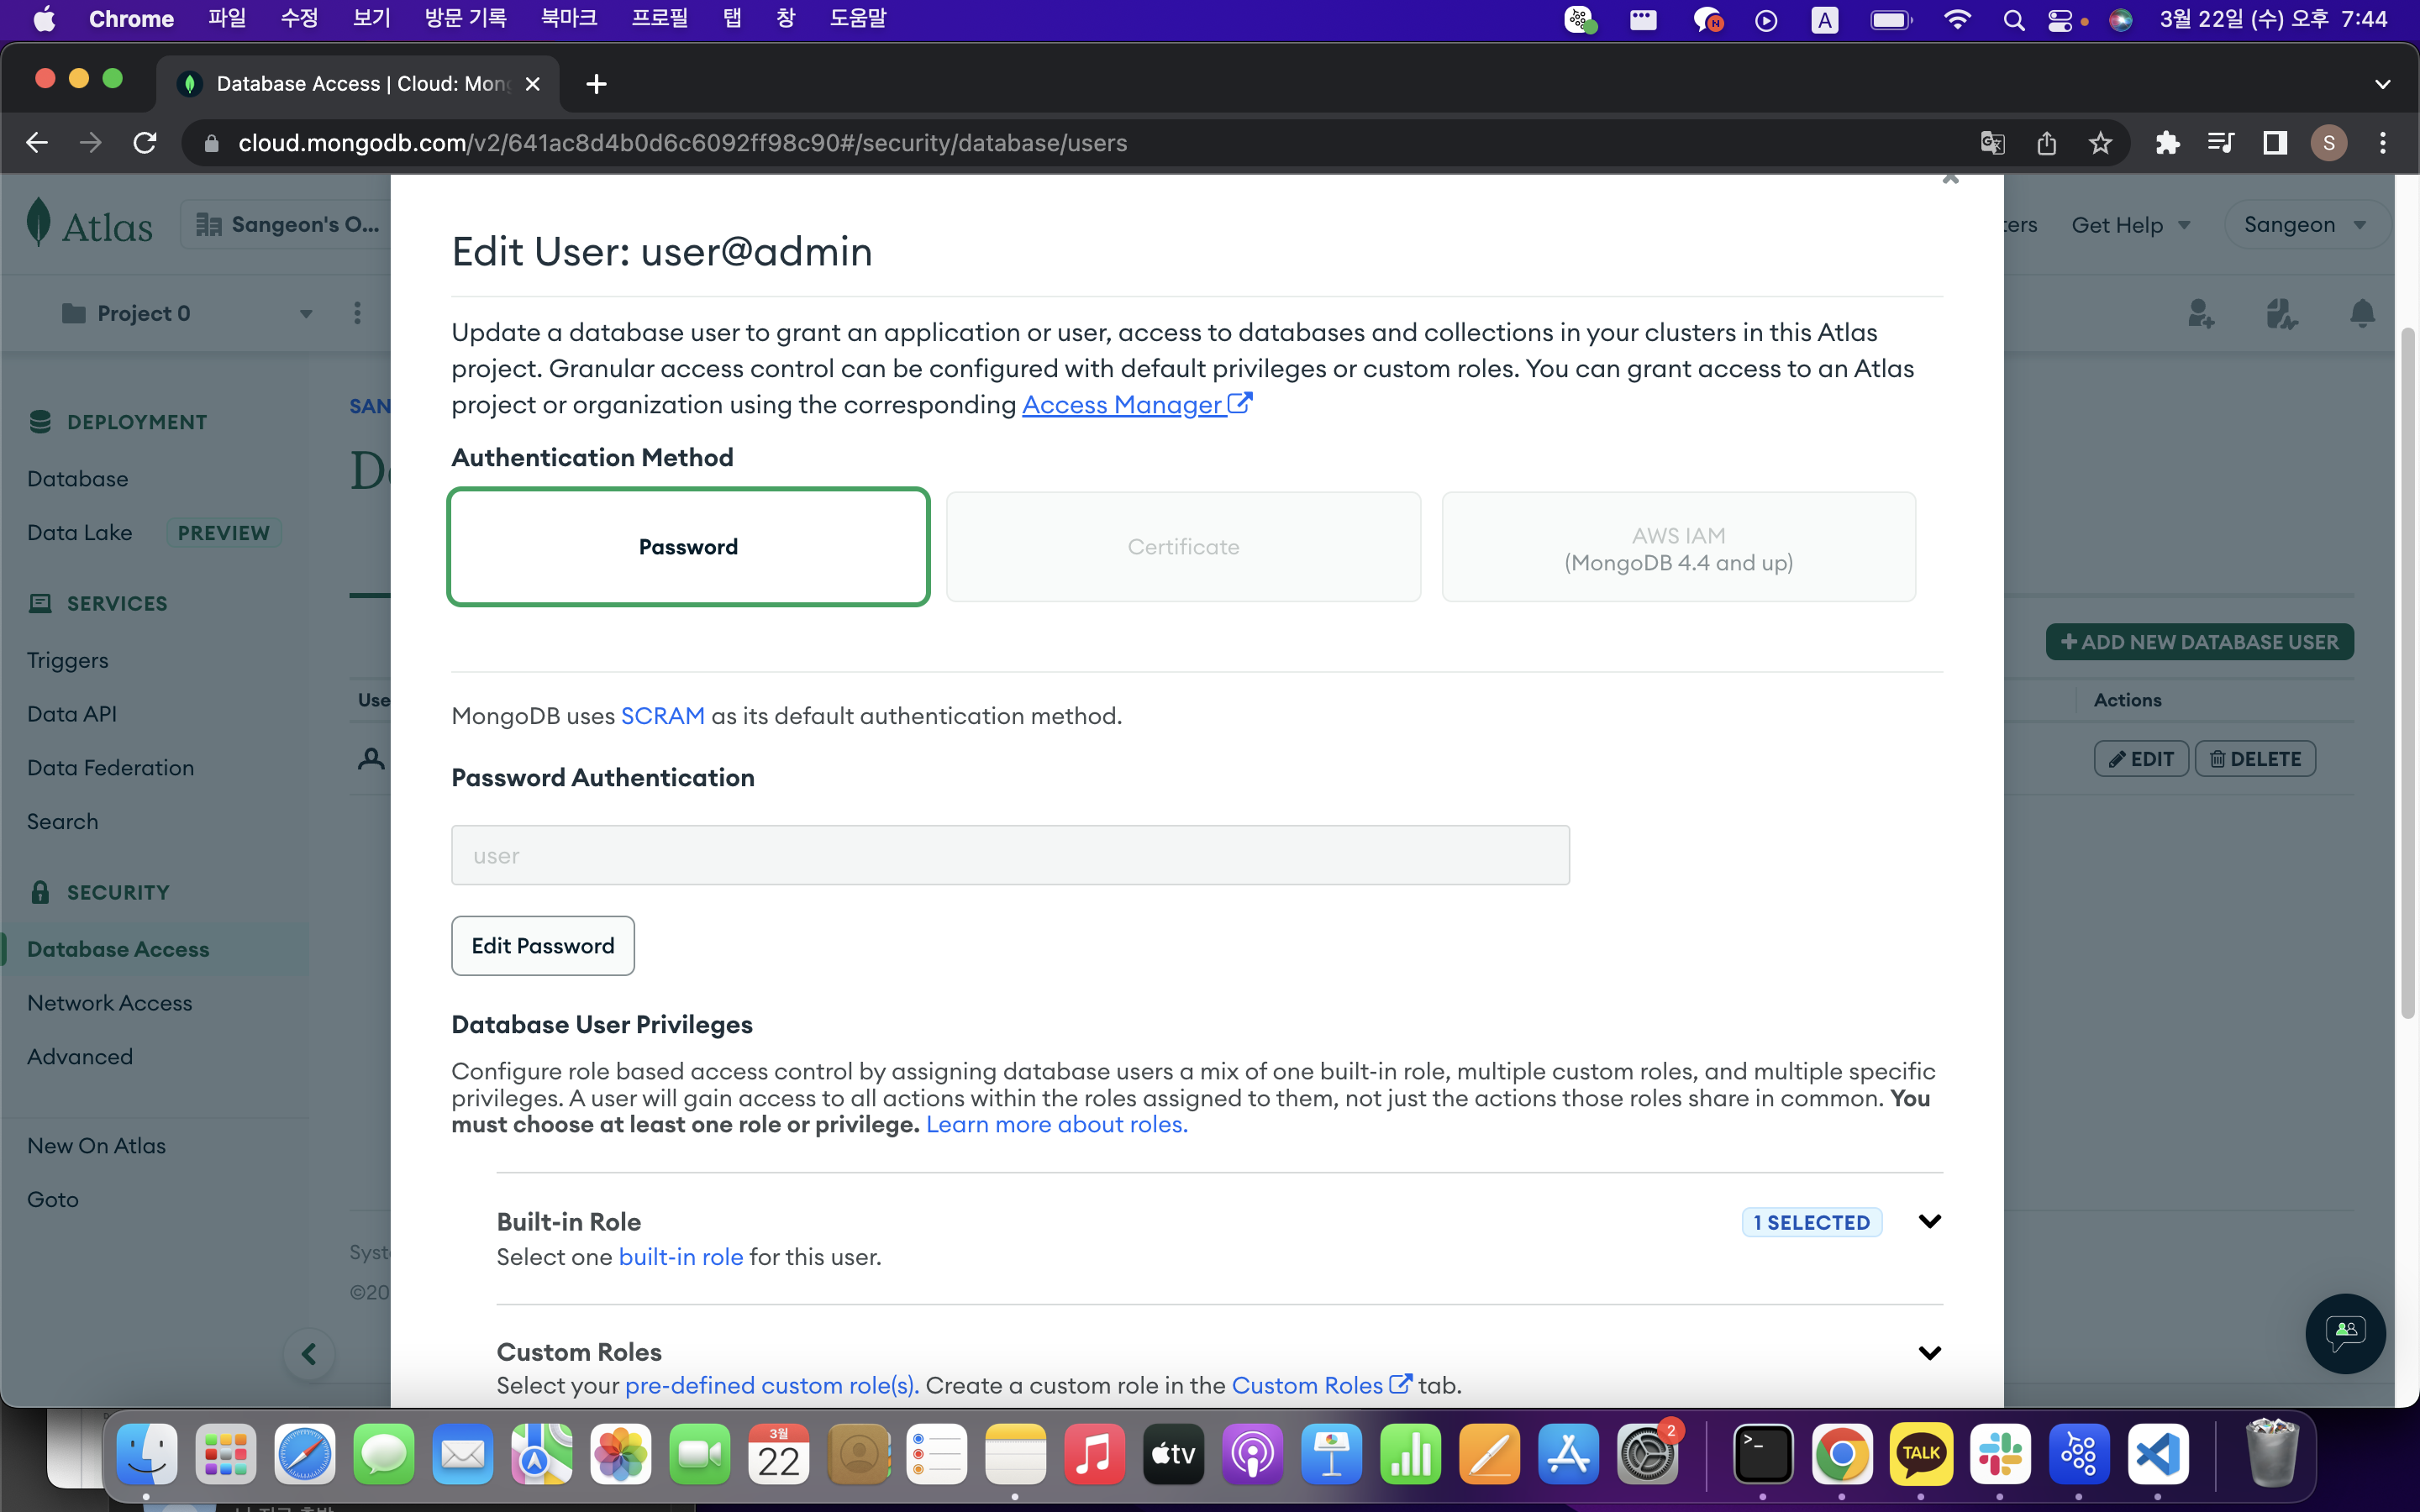Image resolution: width=2420 pixels, height=1512 pixels.
Task: Select Database Access in sidebar
Action: [118, 949]
